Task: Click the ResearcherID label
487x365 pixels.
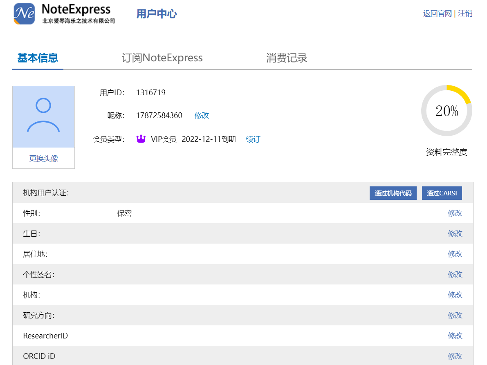Action: click(x=45, y=336)
